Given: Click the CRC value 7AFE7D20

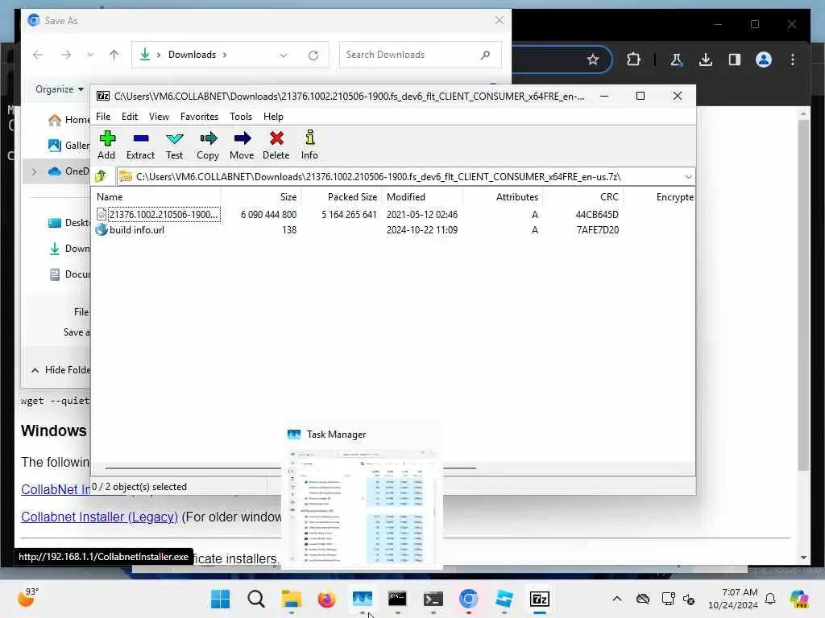Looking at the screenshot, I should pyautogui.click(x=597, y=229).
